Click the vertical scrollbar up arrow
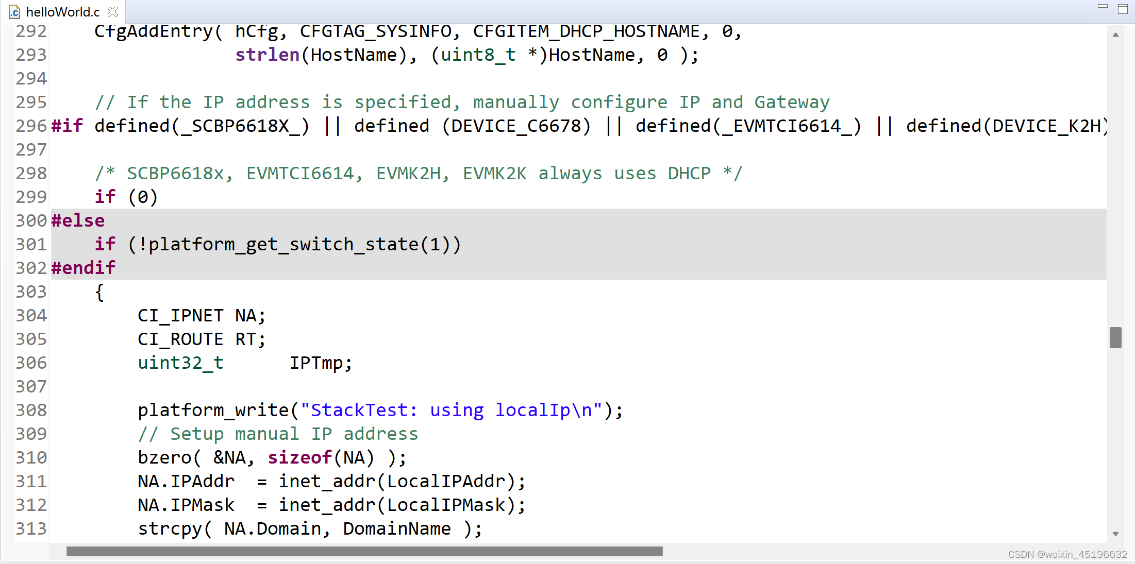The height and width of the screenshot is (564, 1135). (1115, 35)
